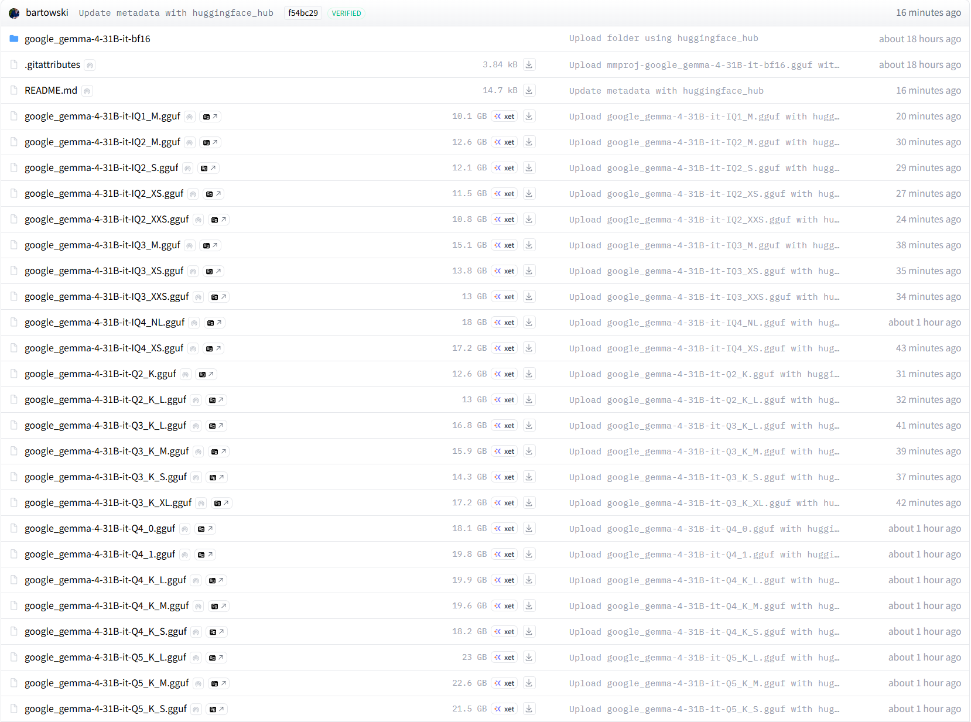
Task: Click the '43 minutes ago' timestamp
Action: 928,348
